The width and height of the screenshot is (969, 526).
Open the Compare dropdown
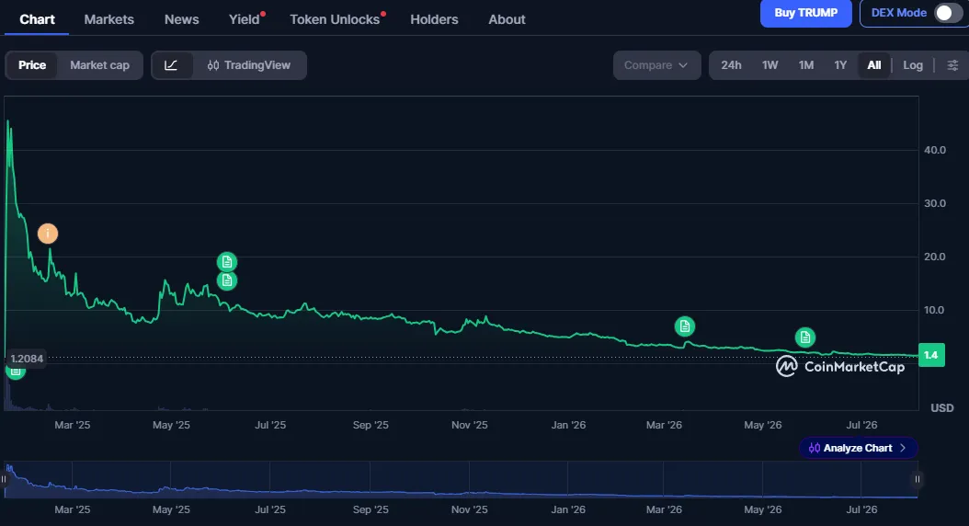pyautogui.click(x=656, y=65)
